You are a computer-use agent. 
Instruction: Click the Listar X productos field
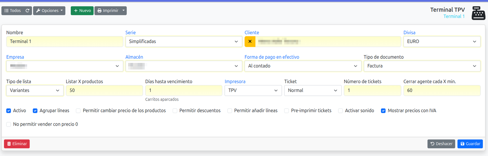point(104,91)
